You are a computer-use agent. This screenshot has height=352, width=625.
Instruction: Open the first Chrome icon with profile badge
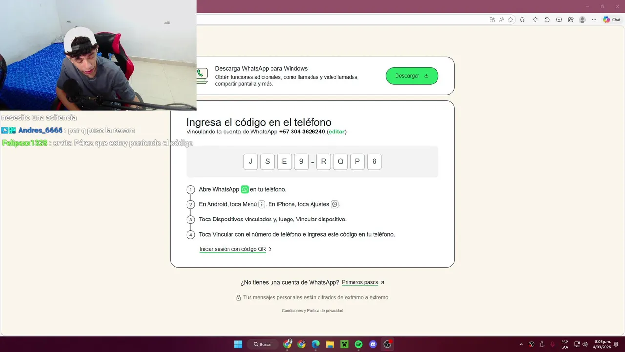(x=288, y=344)
